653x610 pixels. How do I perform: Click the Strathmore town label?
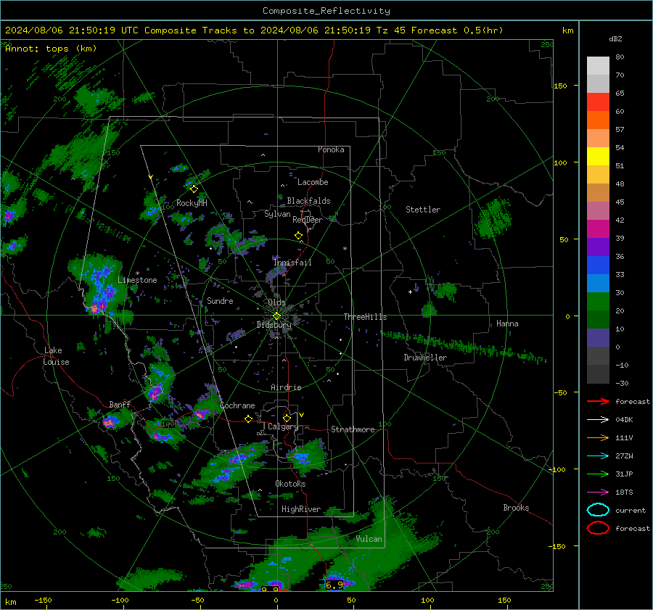[353, 429]
